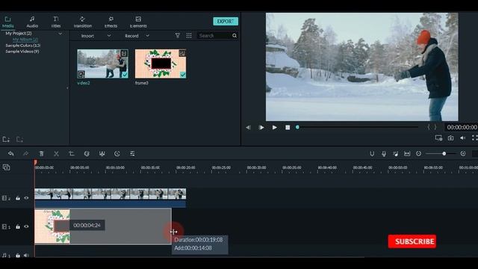Collapse the media library side panel arrow
This screenshot has width=478, height=269.
67,88
